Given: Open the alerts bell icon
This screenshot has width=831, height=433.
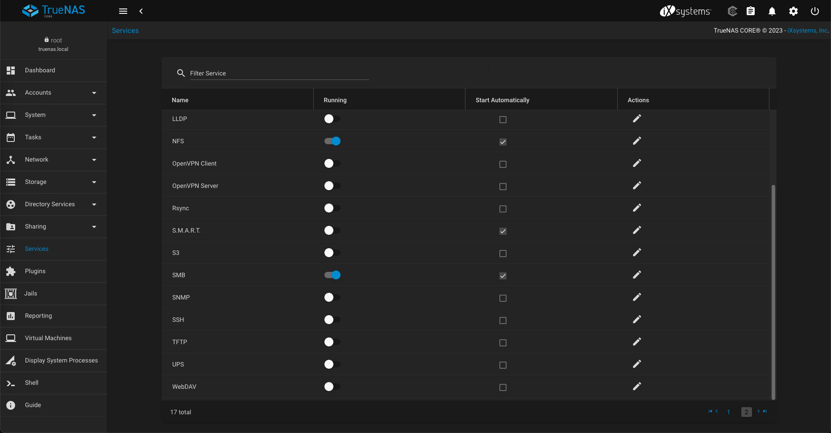Looking at the screenshot, I should tap(772, 11).
